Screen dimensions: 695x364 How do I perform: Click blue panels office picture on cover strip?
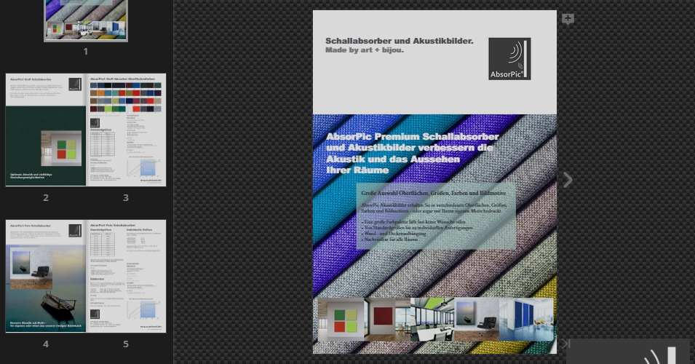[x=526, y=319]
